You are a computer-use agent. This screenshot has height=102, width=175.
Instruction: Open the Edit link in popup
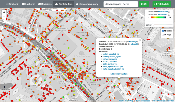point(112,74)
